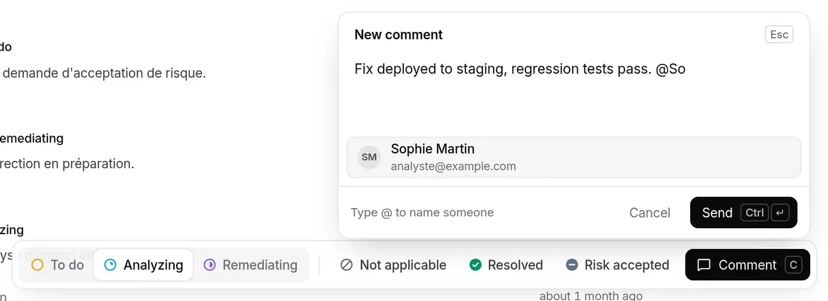This screenshot has width=828, height=301.
Task: Click the SM avatar for Sophie Martin
Action: pyautogui.click(x=369, y=157)
